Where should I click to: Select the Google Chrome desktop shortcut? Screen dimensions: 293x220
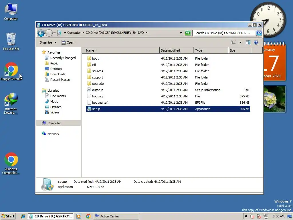[x=11, y=71]
